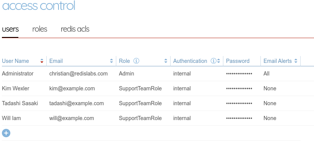Select the Administrator user row
Image resolution: width=314 pixels, height=162 pixels.
click(18, 74)
